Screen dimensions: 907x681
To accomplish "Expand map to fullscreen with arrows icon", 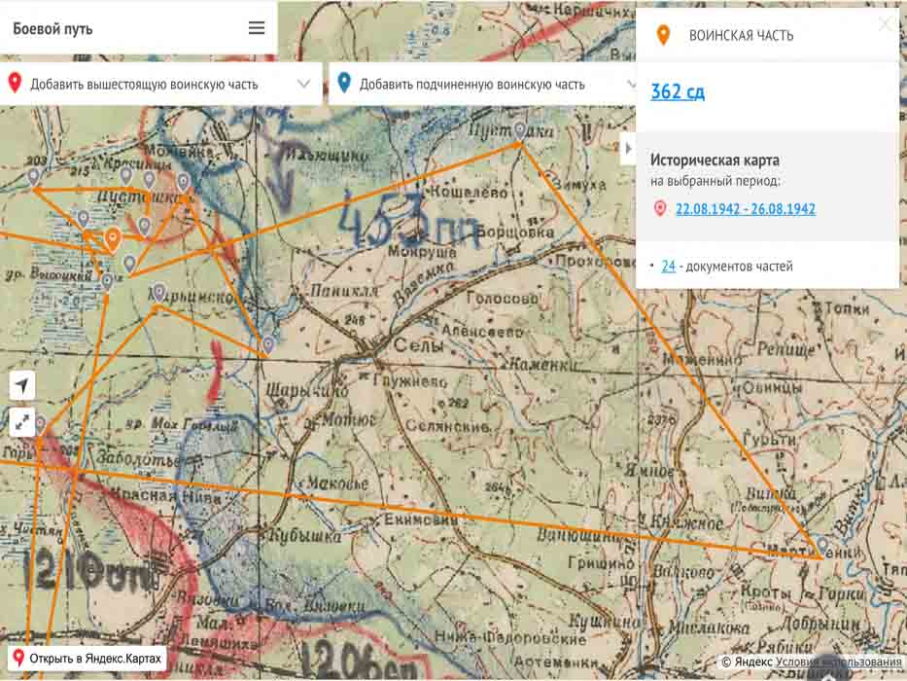I will pos(22,422).
